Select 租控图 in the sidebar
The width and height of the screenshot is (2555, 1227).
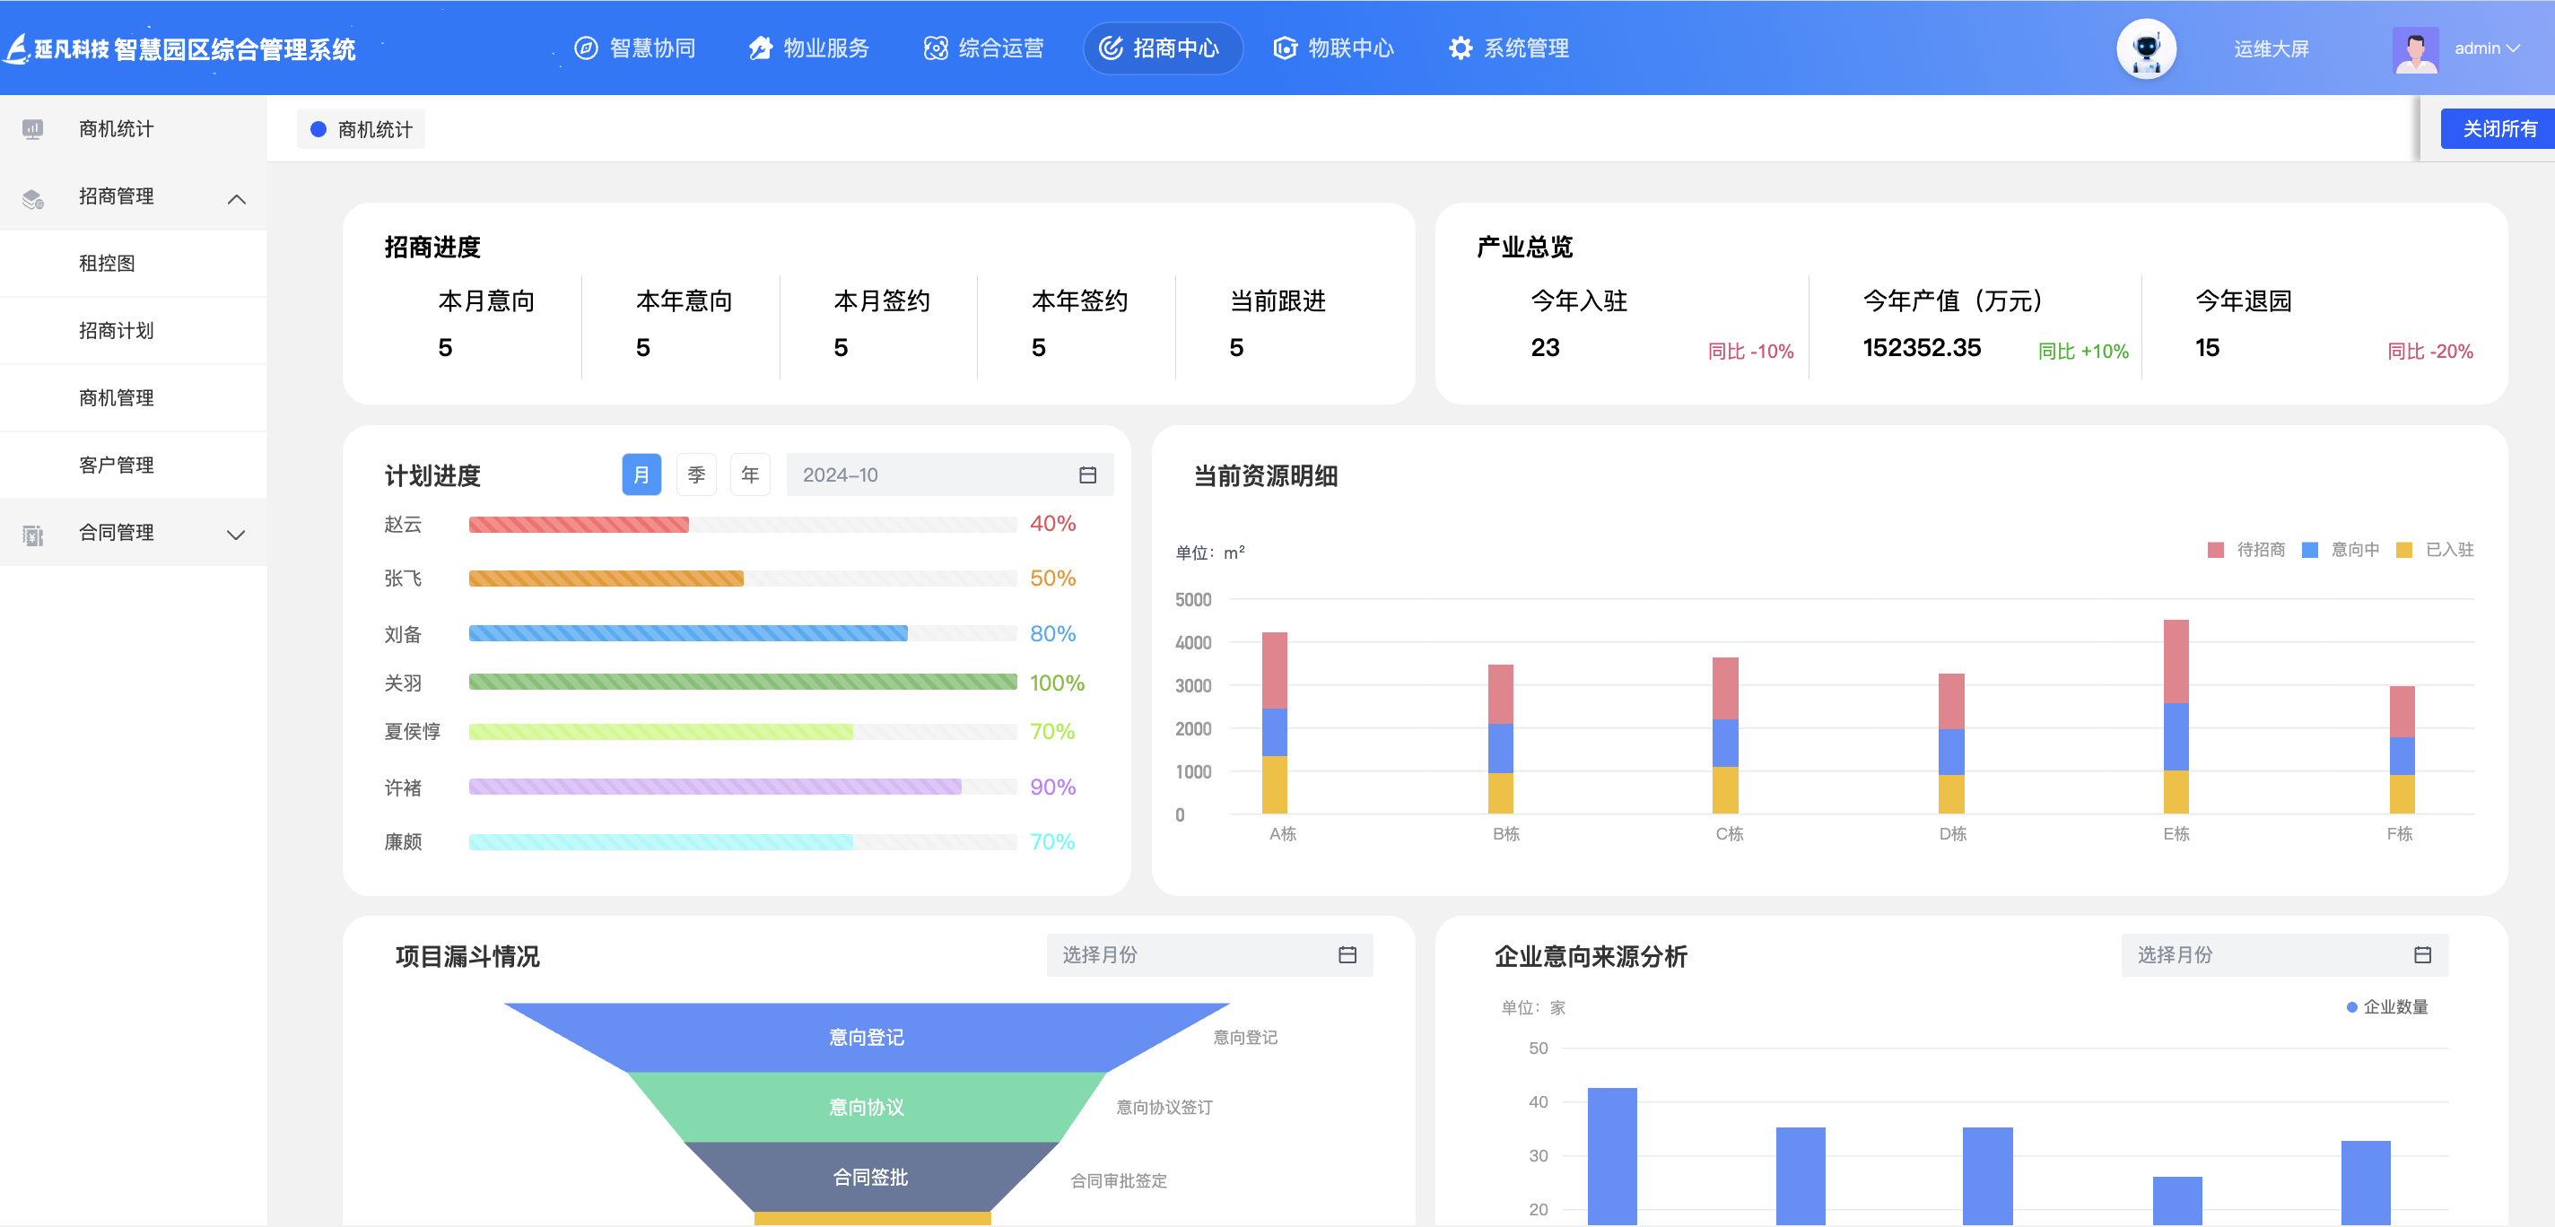click(107, 264)
